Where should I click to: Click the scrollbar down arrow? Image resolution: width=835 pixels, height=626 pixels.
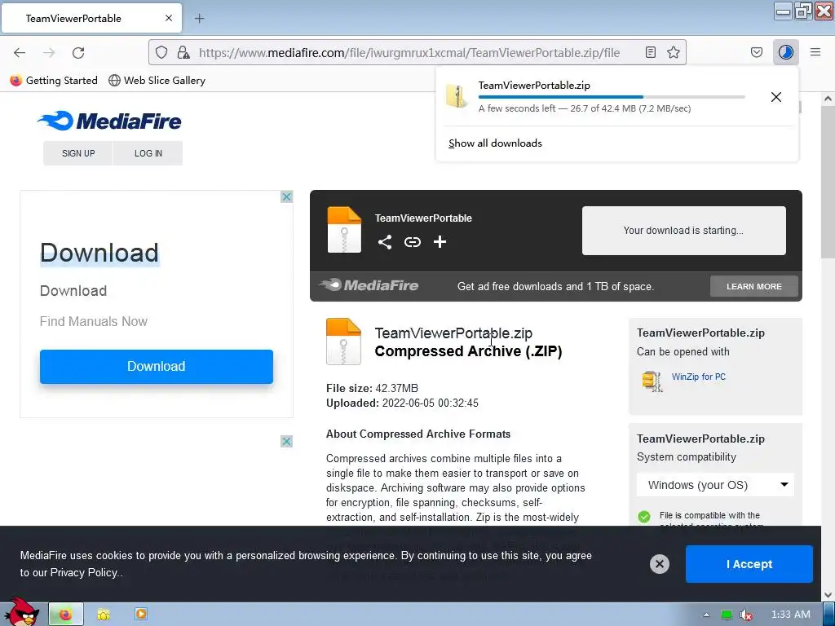click(x=828, y=594)
